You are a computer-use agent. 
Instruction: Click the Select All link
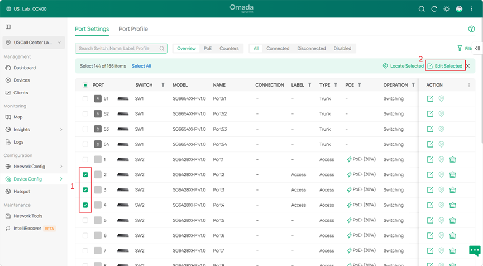[x=141, y=66]
